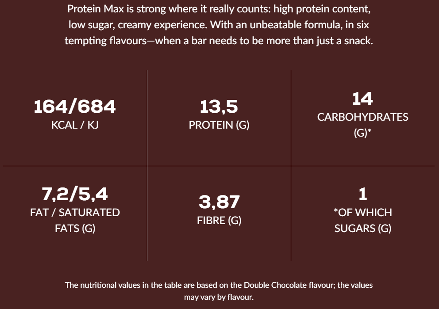
Task: Select the PROTEIN (G) label
Action: pyautogui.click(x=219, y=125)
